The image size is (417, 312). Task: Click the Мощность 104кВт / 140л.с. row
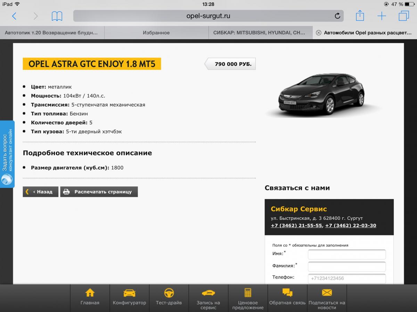pos(68,96)
